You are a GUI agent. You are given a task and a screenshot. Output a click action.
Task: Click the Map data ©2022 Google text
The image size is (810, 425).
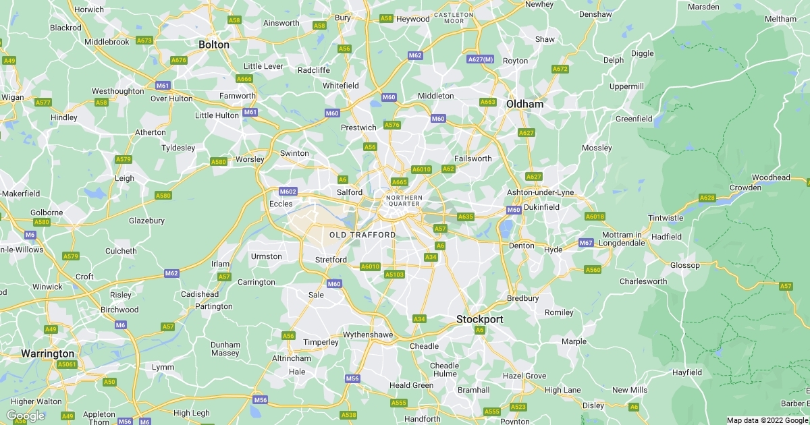767,420
